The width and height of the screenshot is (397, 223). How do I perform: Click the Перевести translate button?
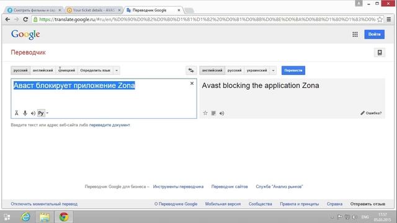[x=293, y=70]
